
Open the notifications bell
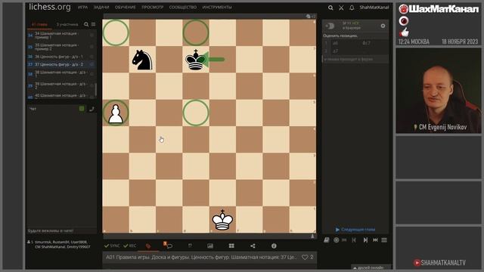352,8
